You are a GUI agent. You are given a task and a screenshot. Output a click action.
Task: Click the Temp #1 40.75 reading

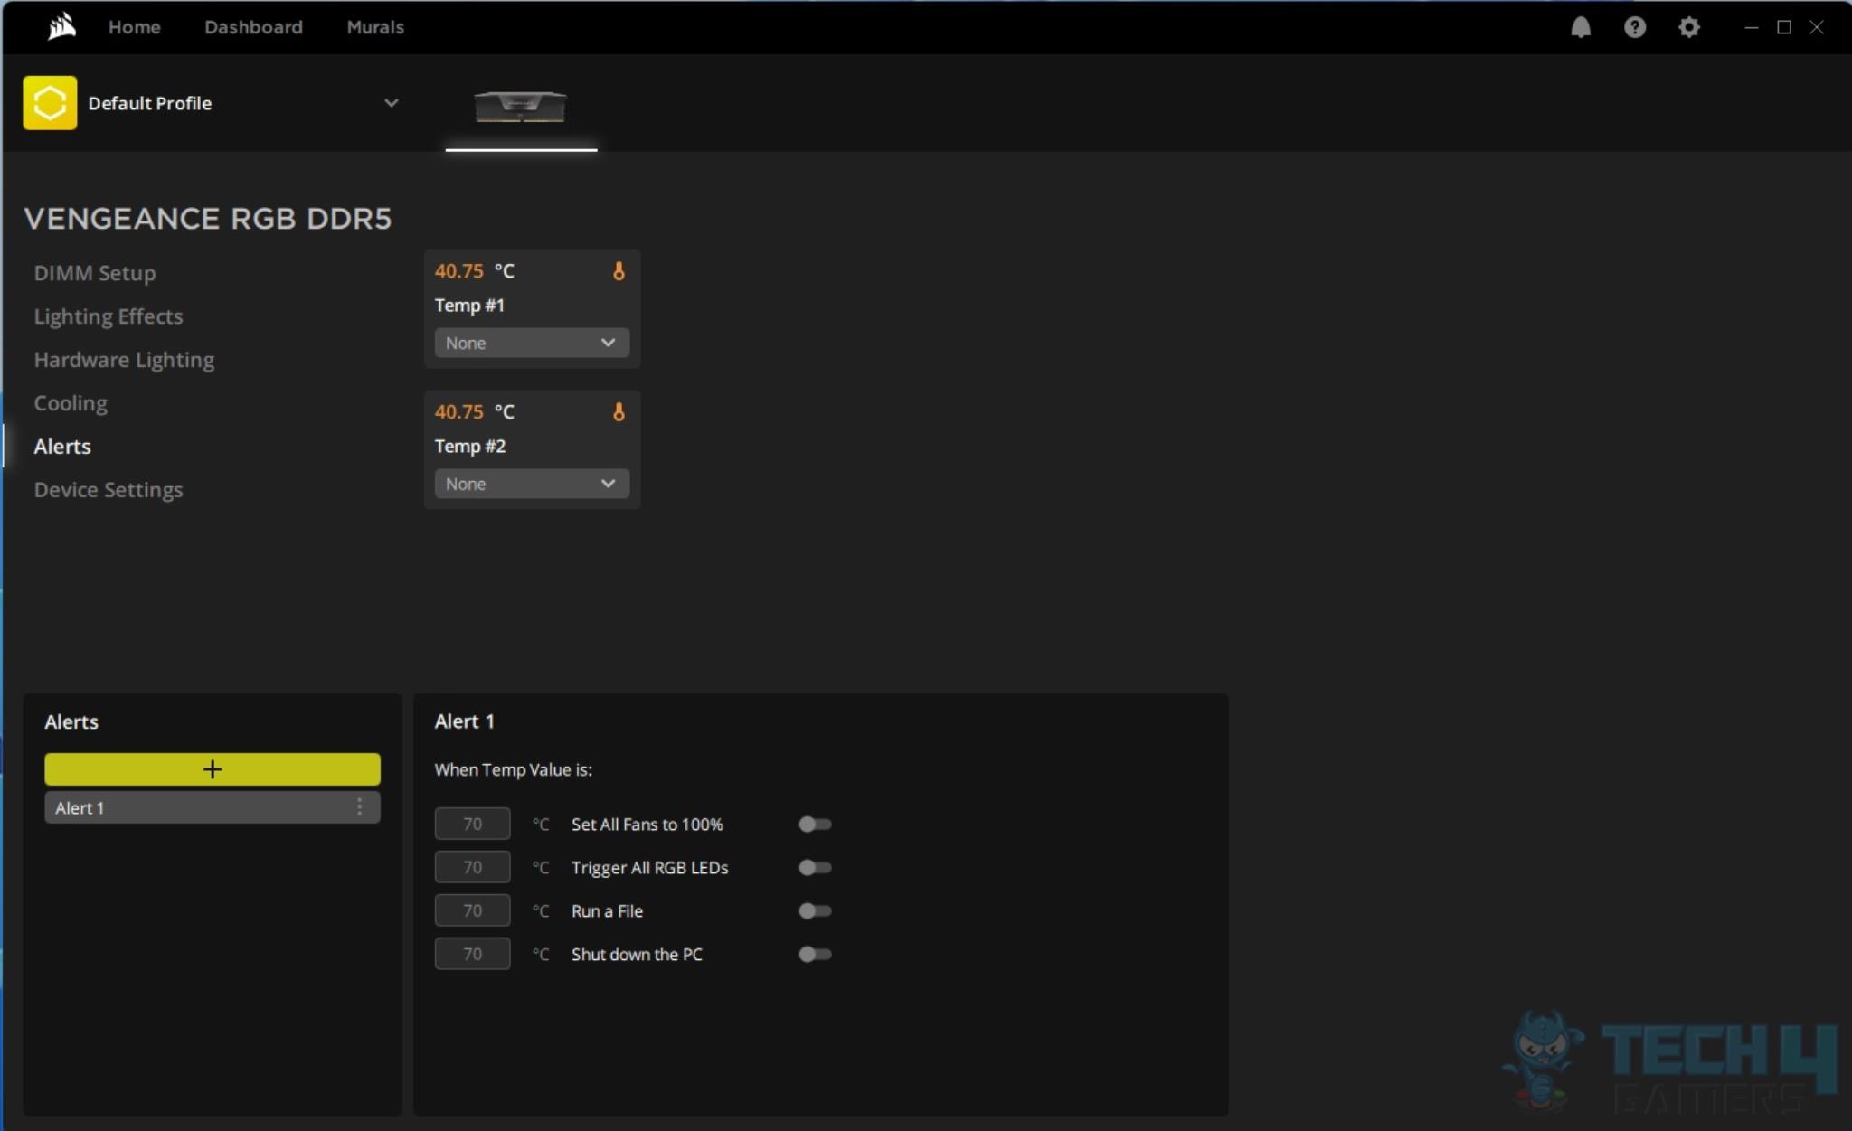(x=459, y=271)
